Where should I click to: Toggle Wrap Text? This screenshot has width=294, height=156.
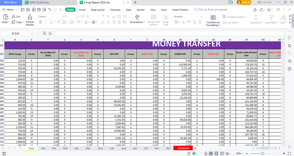[166, 20]
